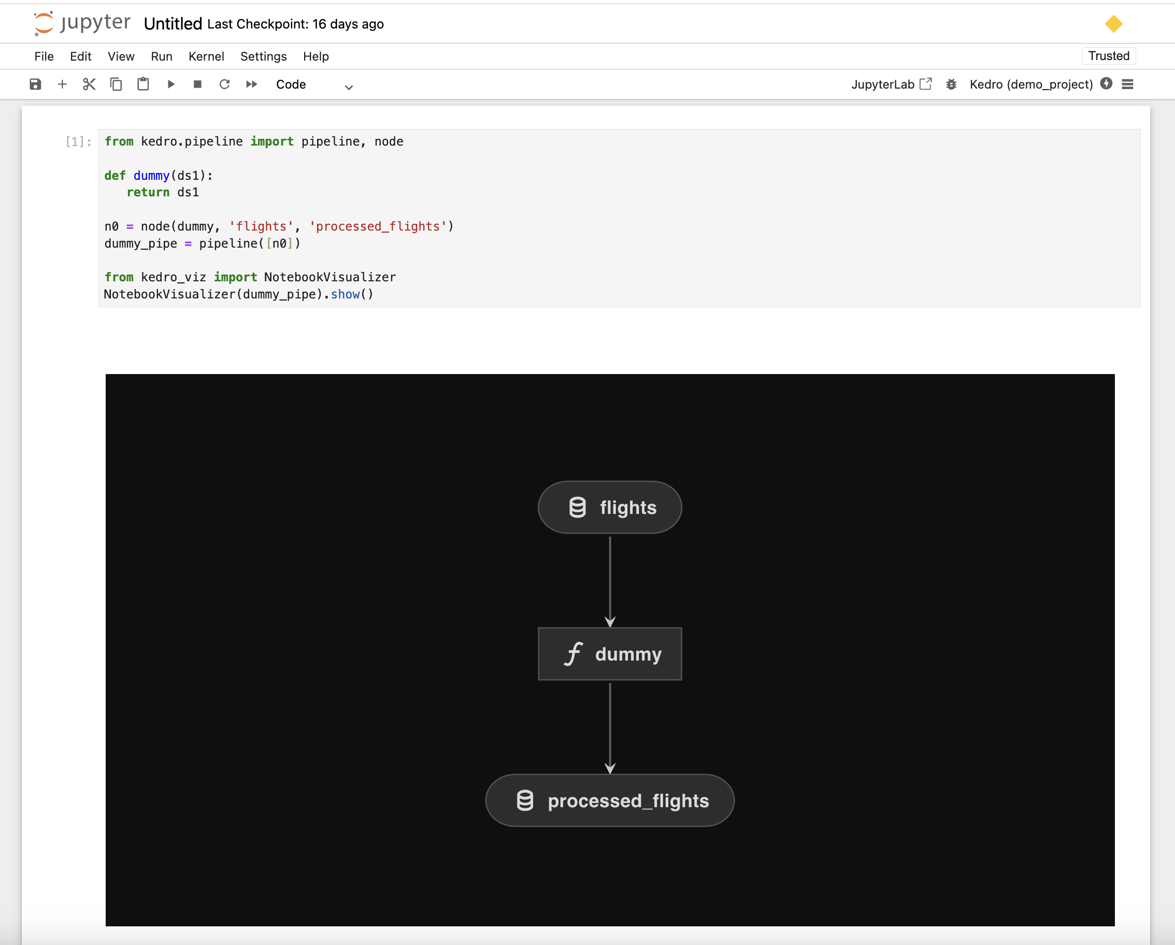
Task: Select the processed_flights dataset node
Action: (x=610, y=800)
